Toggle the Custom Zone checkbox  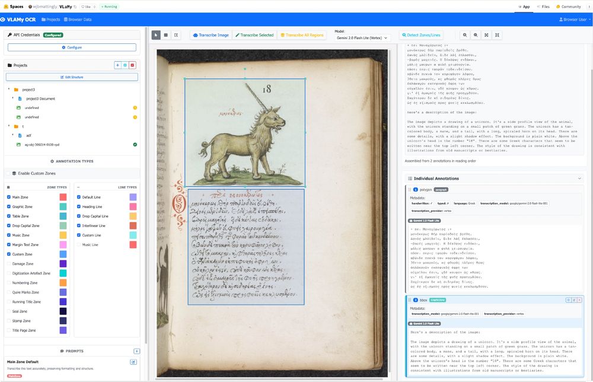[9, 254]
